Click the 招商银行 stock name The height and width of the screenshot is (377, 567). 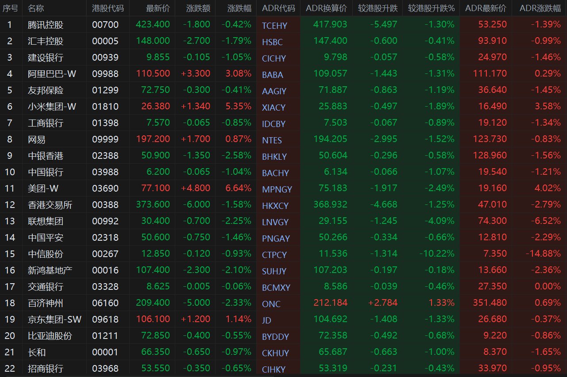46,369
